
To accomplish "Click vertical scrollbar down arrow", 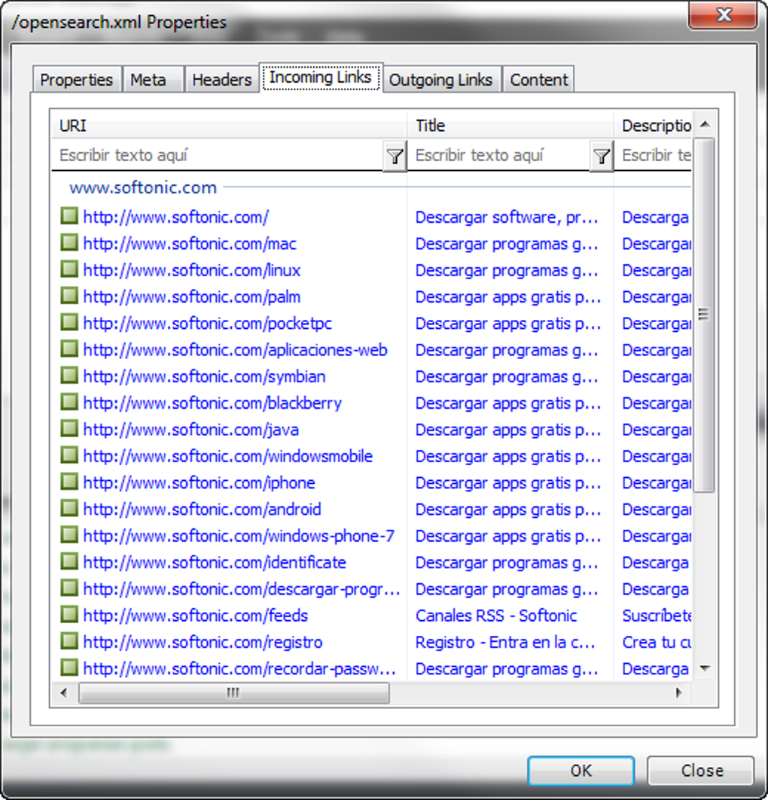I will coord(706,668).
